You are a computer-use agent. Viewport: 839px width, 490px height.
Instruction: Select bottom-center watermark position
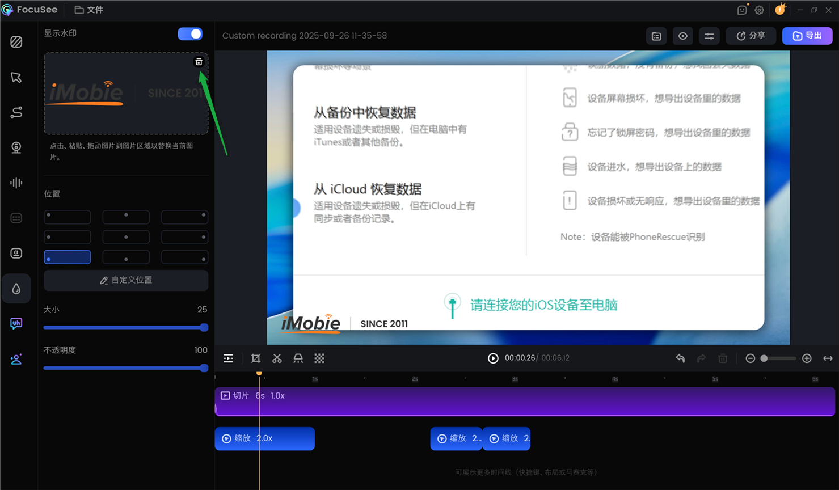(126, 257)
